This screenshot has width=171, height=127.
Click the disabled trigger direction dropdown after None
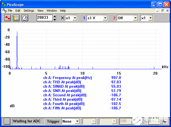(x=89, y=121)
